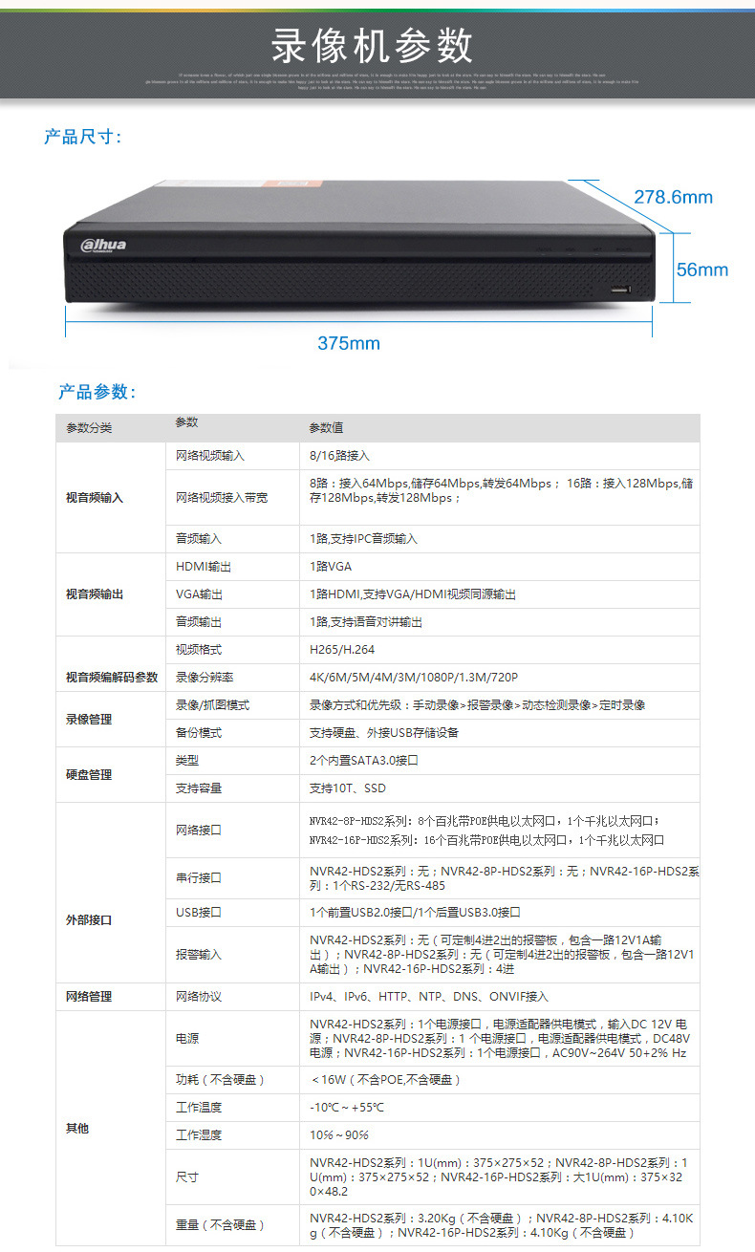This screenshot has height=1252, width=755.
Task: Click the USB接口 parameter cell
Action: (x=232, y=913)
